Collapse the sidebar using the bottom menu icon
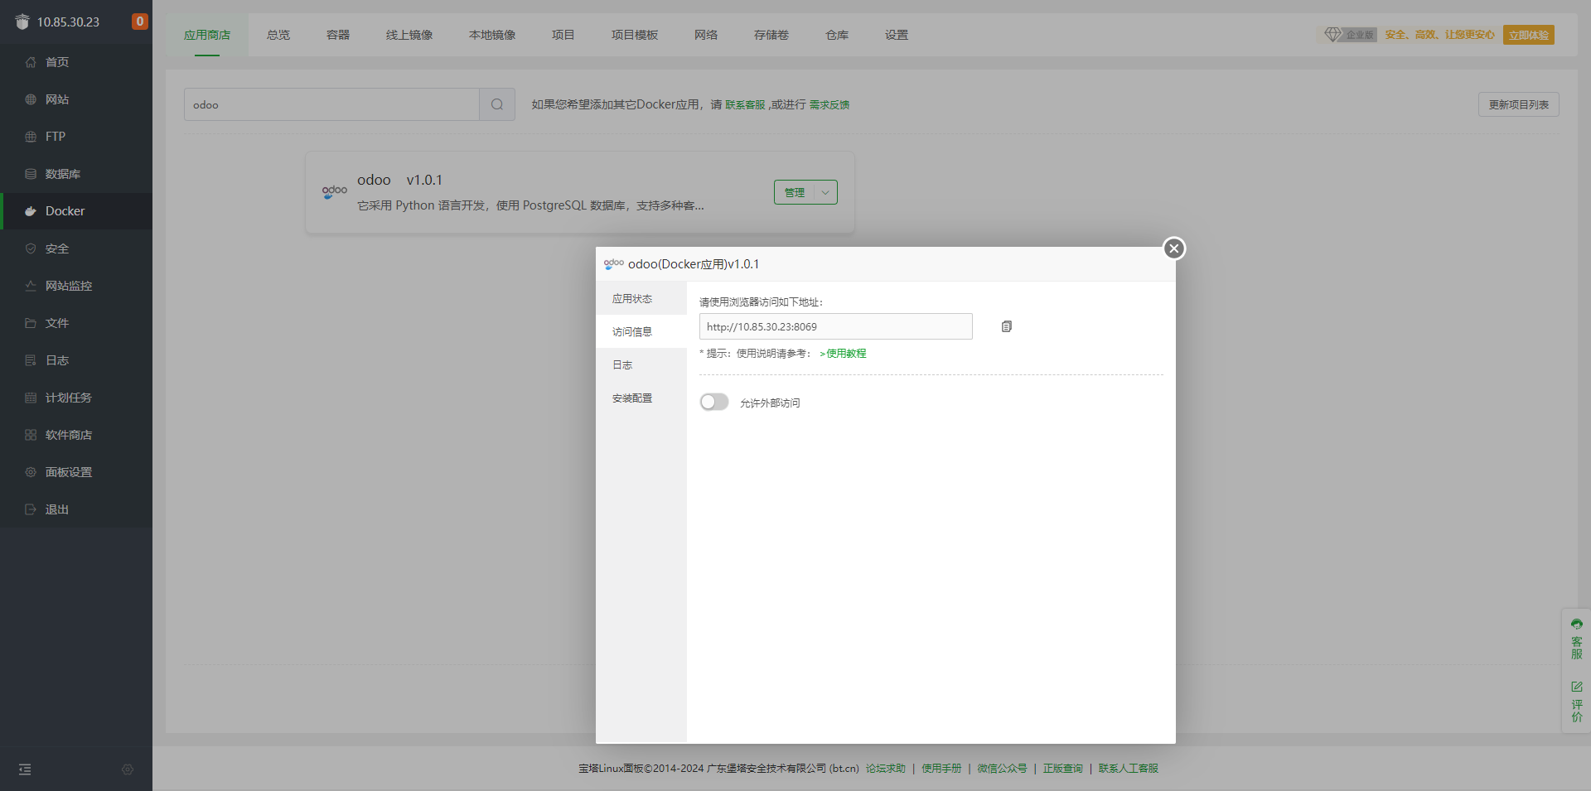Viewport: 1591px width, 791px height. tap(25, 769)
